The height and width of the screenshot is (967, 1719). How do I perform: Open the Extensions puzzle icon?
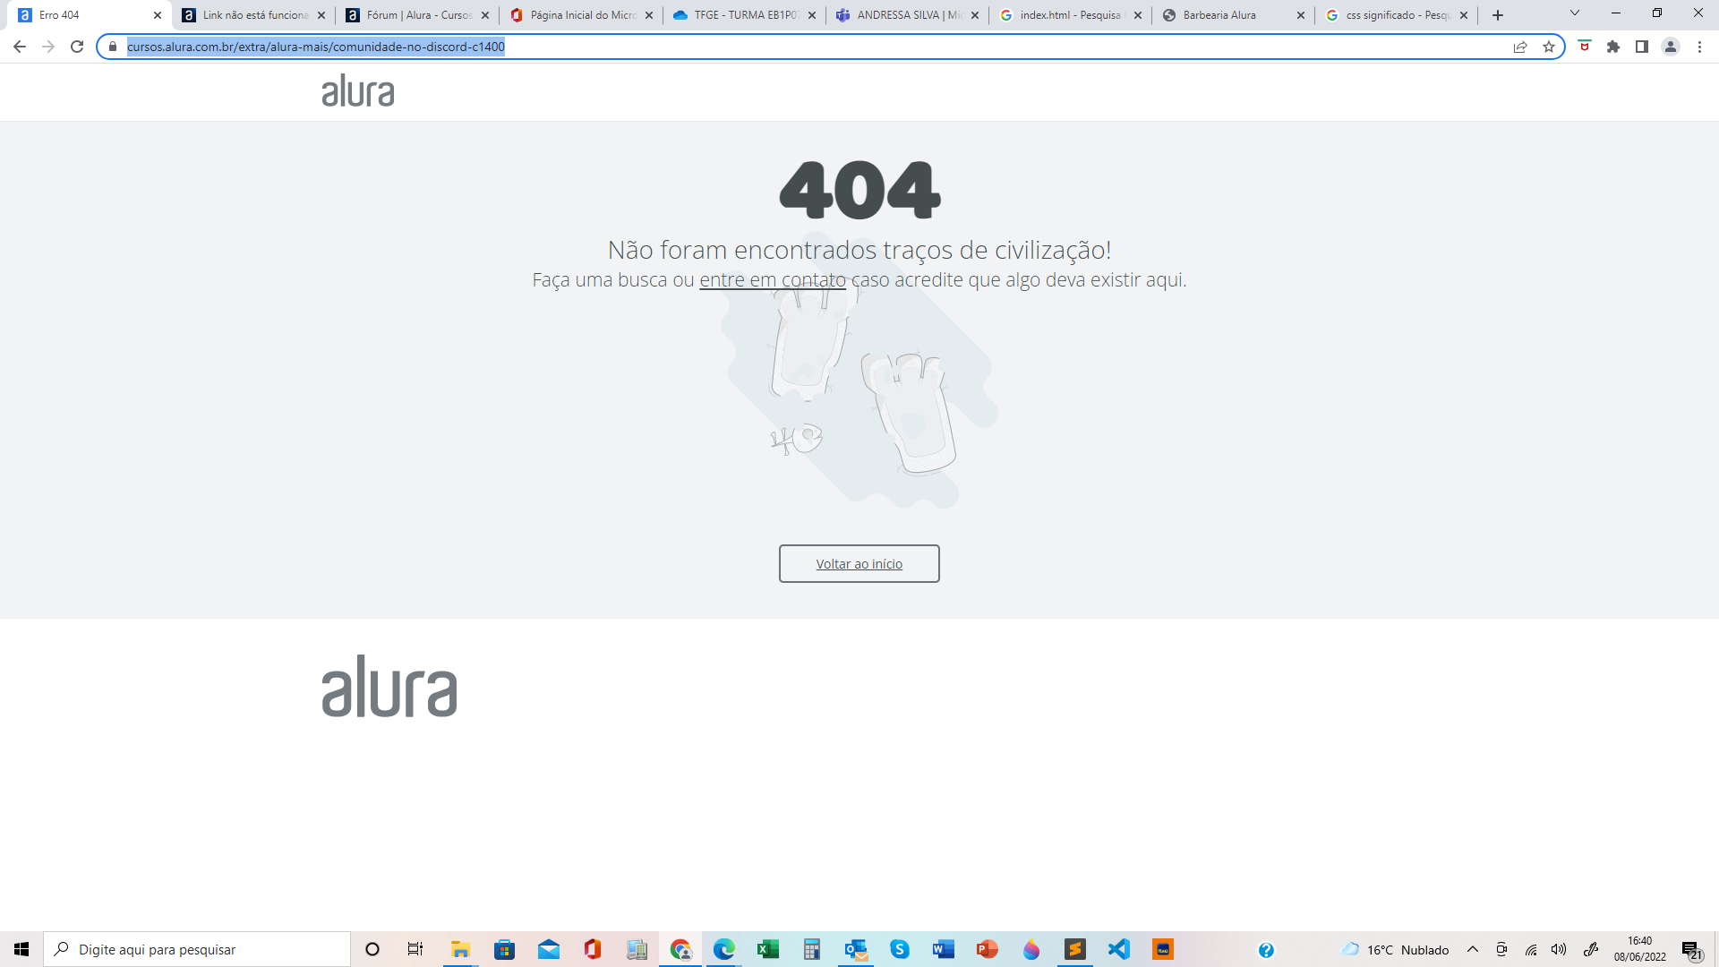point(1613,47)
